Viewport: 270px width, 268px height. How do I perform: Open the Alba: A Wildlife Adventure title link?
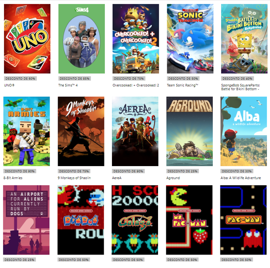coord(241,178)
